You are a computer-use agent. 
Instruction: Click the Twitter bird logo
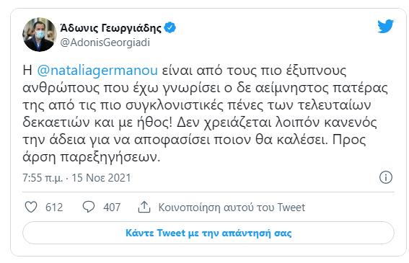coord(385,26)
